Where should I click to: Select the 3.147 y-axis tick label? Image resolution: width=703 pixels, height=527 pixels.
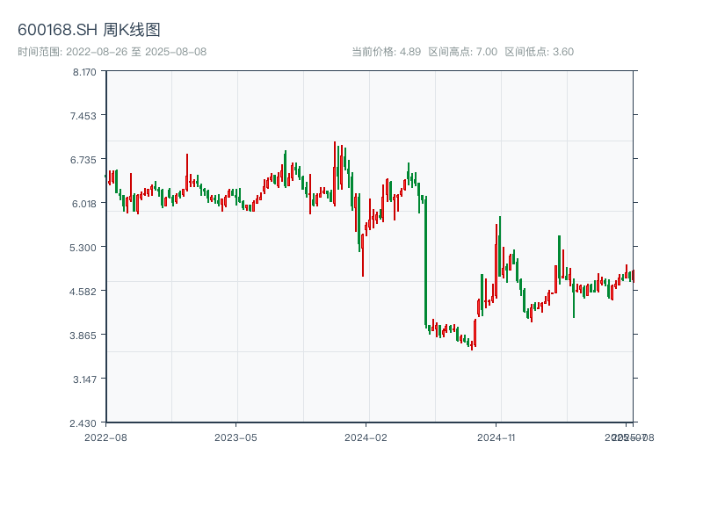tap(85, 379)
